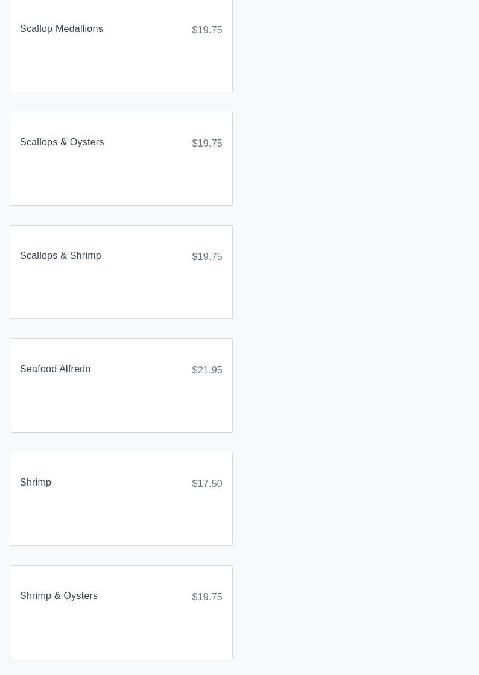Viewport: 479px width, 675px height.
Task: Click the word 'Scallop' in Scallop Medallions
Action: (x=36, y=29)
